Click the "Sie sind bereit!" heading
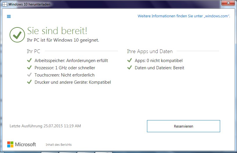This screenshot has width=237, height=153. (x=57, y=31)
